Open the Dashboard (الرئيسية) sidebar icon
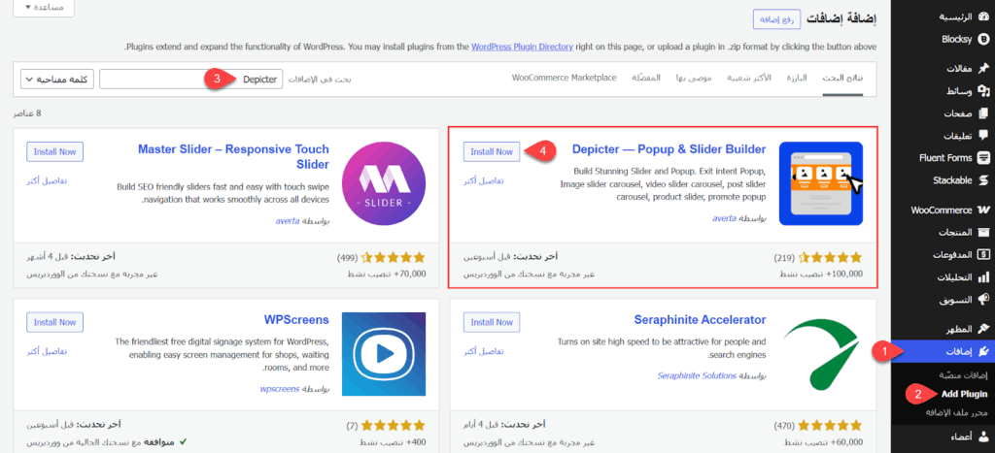The width and height of the screenshot is (995, 453). 983,17
